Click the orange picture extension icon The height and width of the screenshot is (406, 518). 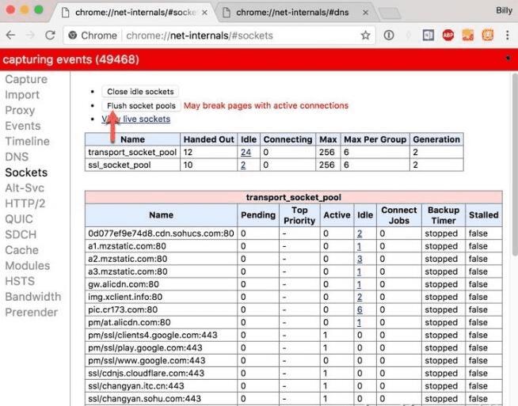pyautogui.click(x=468, y=35)
